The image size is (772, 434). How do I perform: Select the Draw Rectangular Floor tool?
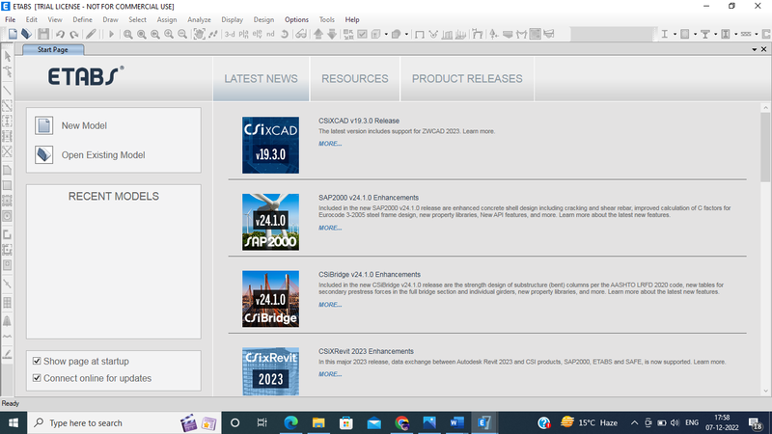pyautogui.click(x=8, y=185)
